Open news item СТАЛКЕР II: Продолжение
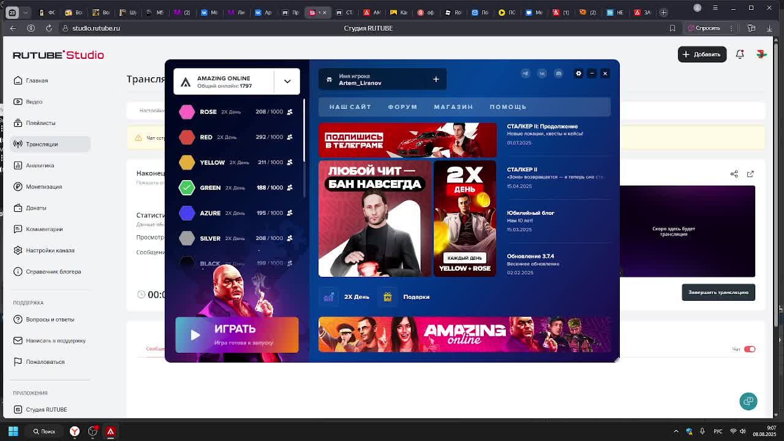Screen dimensions: 784x441 point(545,134)
